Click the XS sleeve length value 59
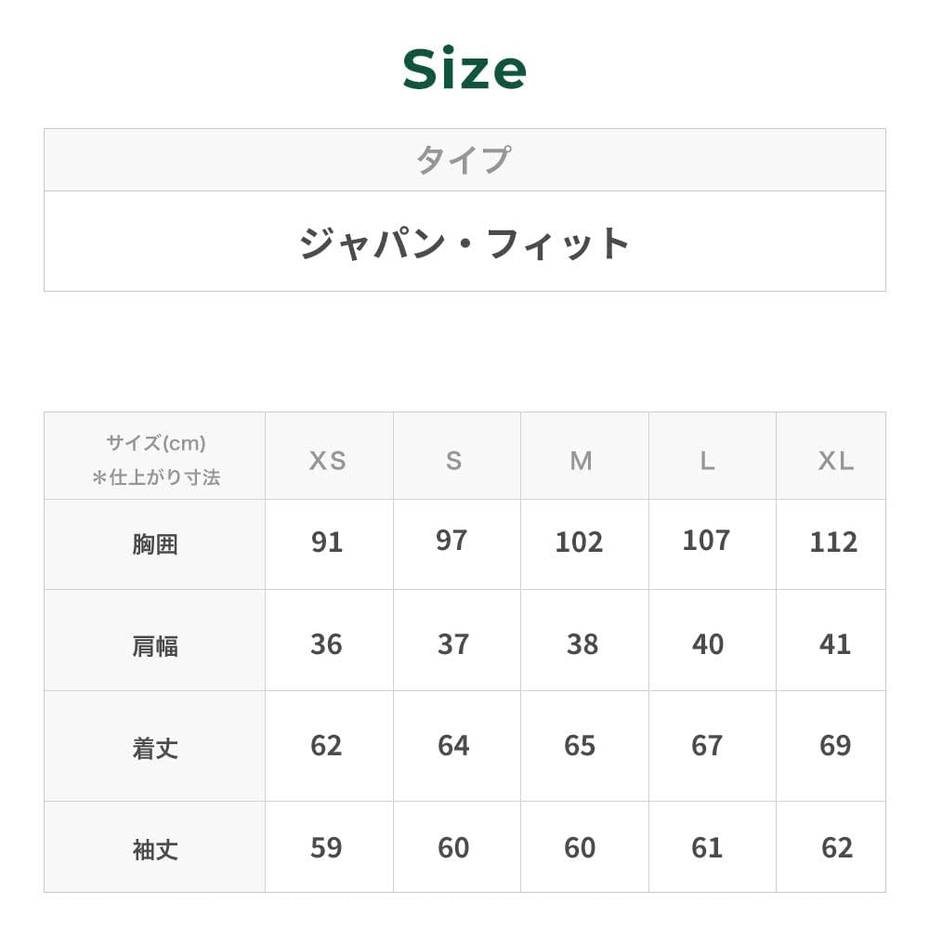 click(x=326, y=847)
